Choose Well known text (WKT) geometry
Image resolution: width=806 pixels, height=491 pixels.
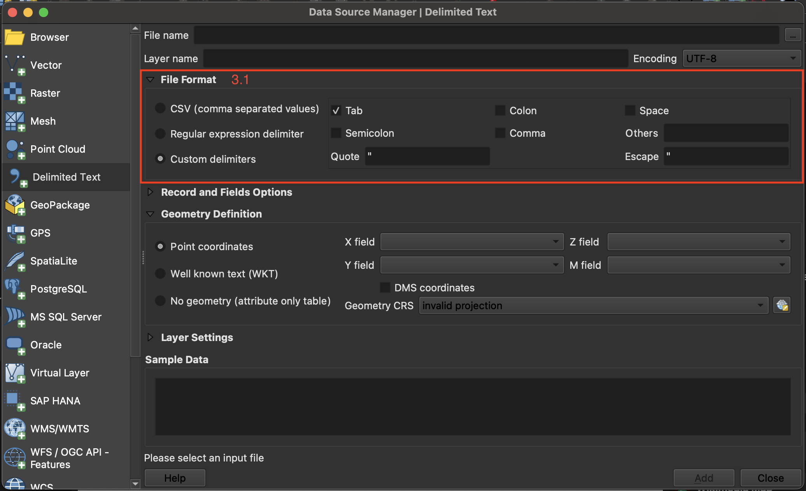(x=160, y=273)
